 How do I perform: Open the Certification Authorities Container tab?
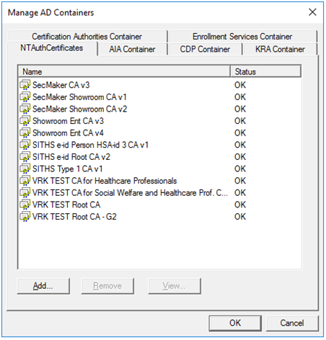(x=87, y=37)
